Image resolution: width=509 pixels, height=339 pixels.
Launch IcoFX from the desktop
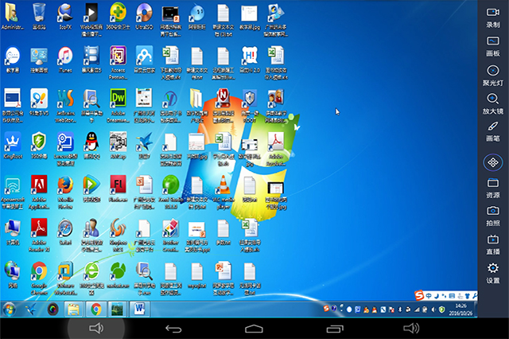pos(65,16)
